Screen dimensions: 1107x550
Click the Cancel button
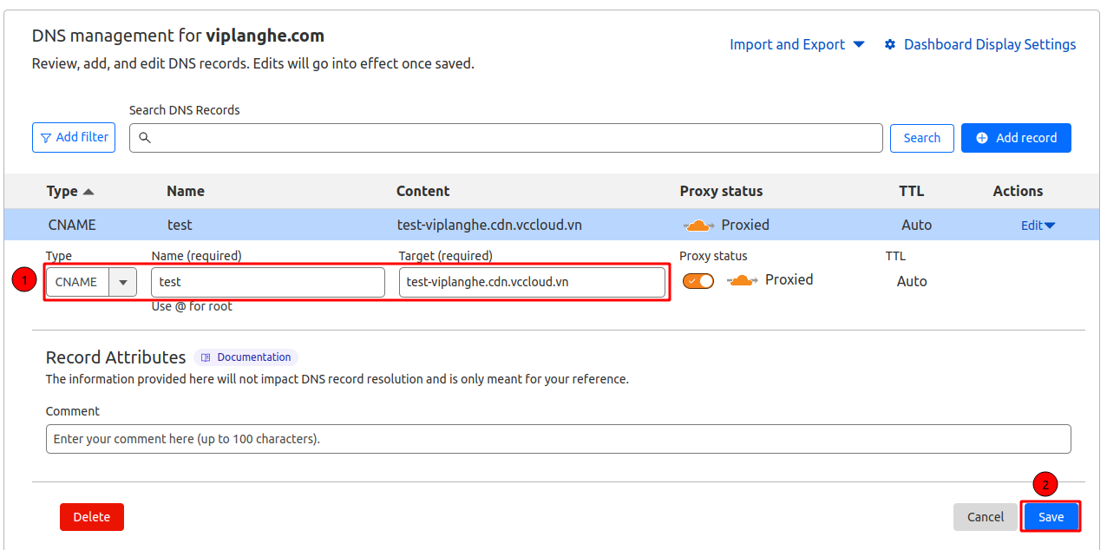coord(986,517)
